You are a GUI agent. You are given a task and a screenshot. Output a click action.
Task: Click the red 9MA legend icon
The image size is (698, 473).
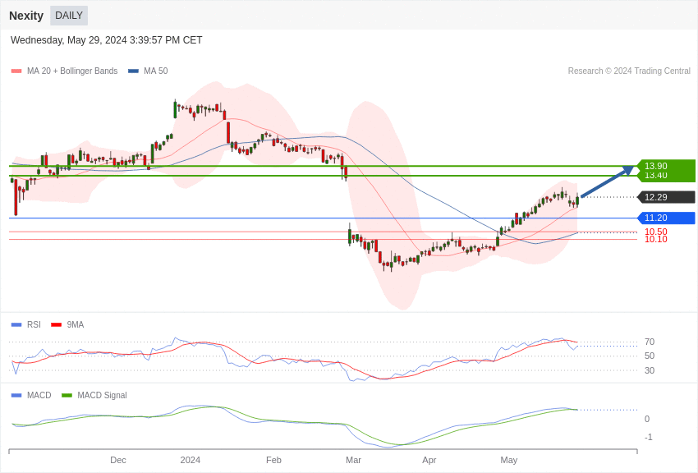[x=56, y=325]
